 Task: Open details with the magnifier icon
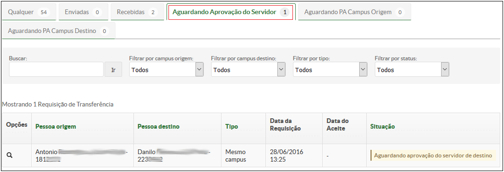9,156
